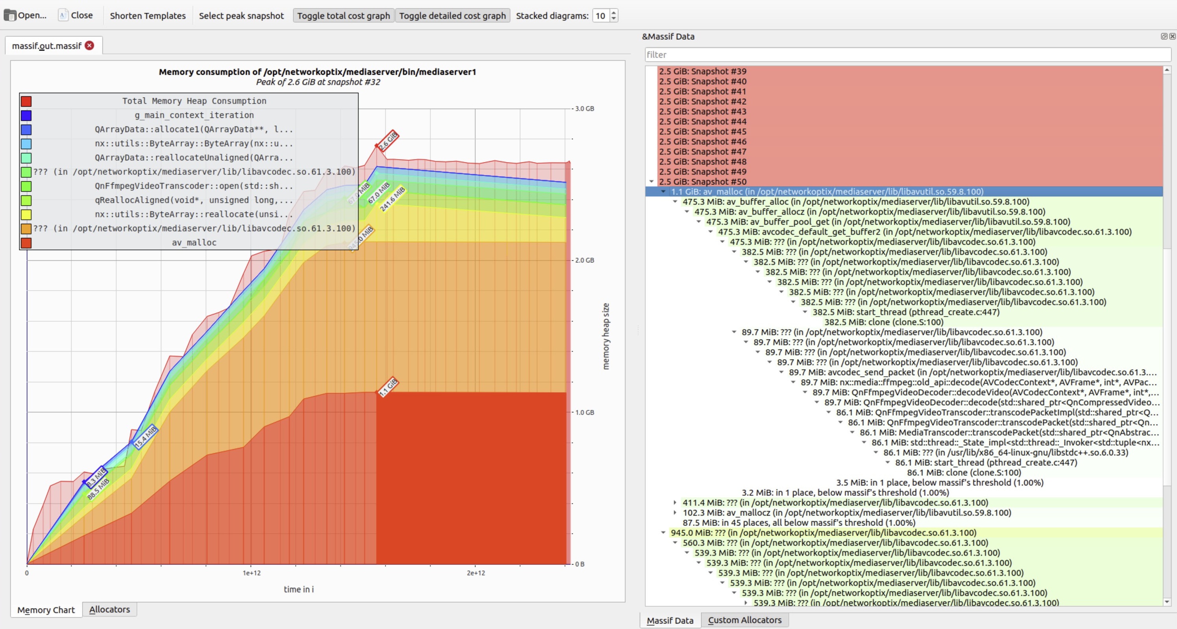
Task: Click the Massif Data filter field
Action: pos(907,55)
